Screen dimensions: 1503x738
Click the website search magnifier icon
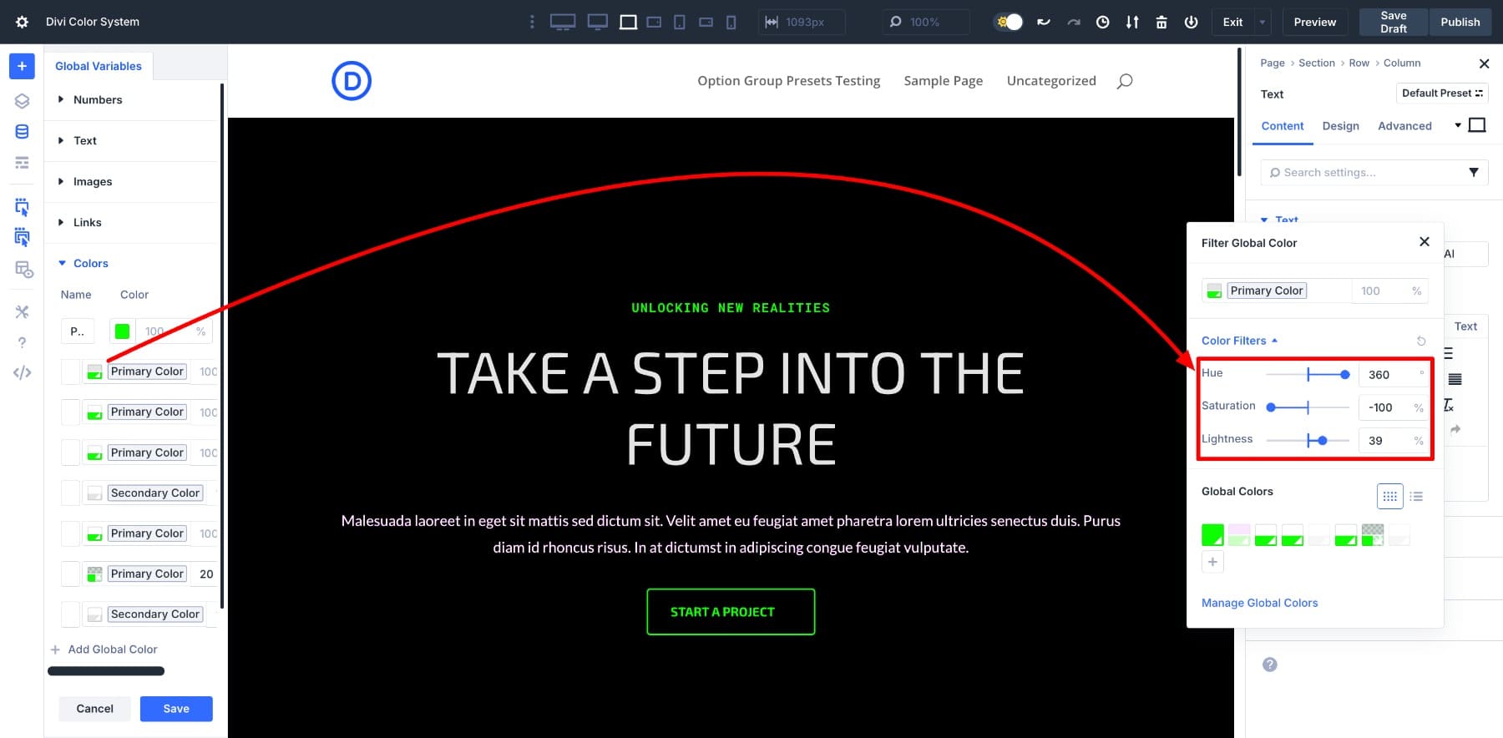click(x=1125, y=81)
